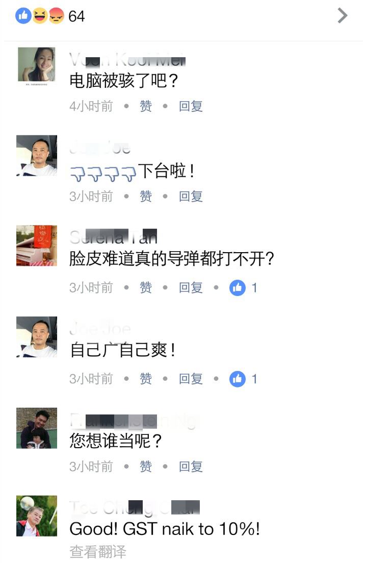Click the 64 reactions count
This screenshot has width=367, height=563.
point(76,16)
